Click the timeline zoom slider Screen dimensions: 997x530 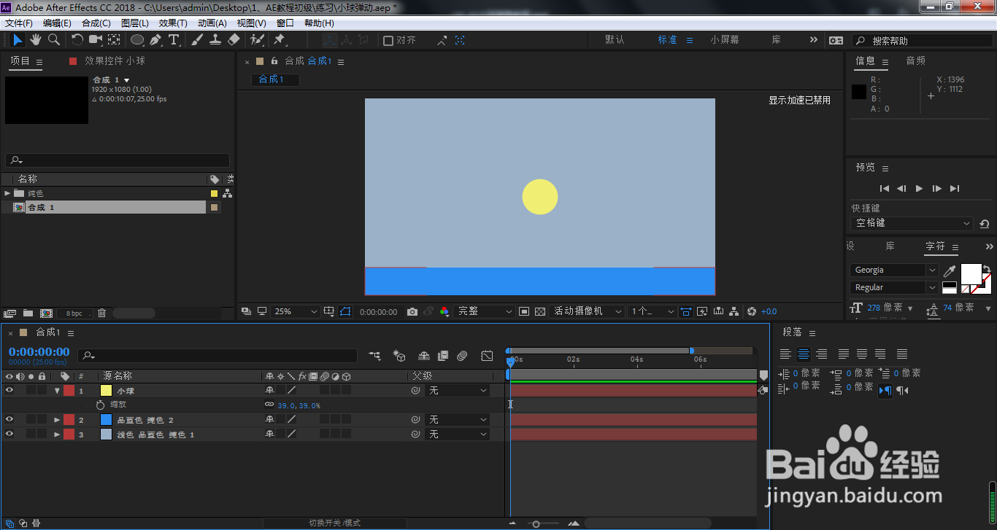click(x=536, y=523)
